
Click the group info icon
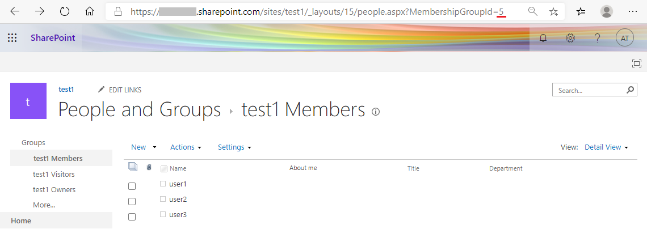(x=376, y=112)
